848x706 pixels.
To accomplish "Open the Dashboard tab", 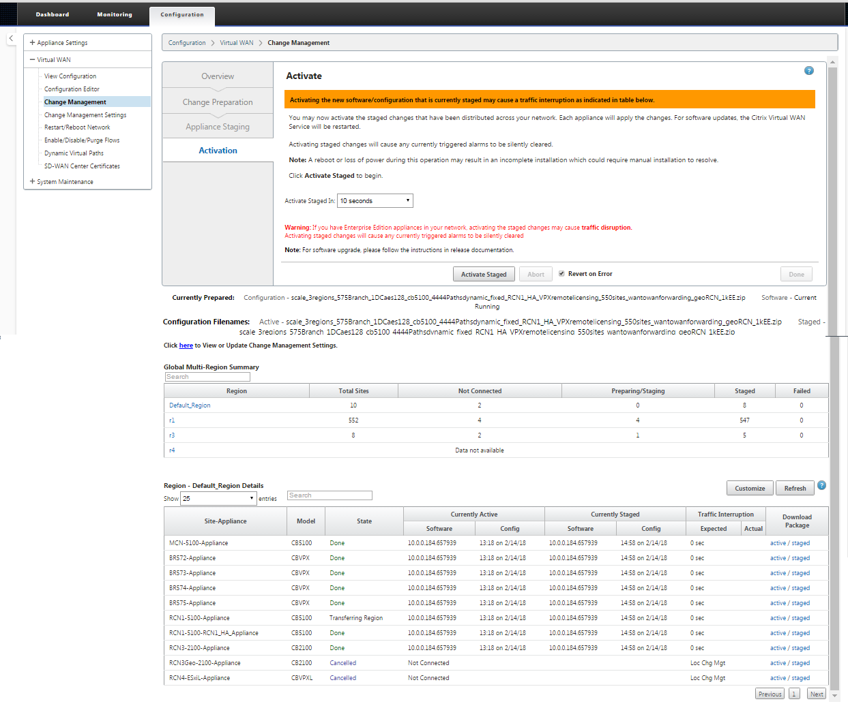I will [x=53, y=14].
